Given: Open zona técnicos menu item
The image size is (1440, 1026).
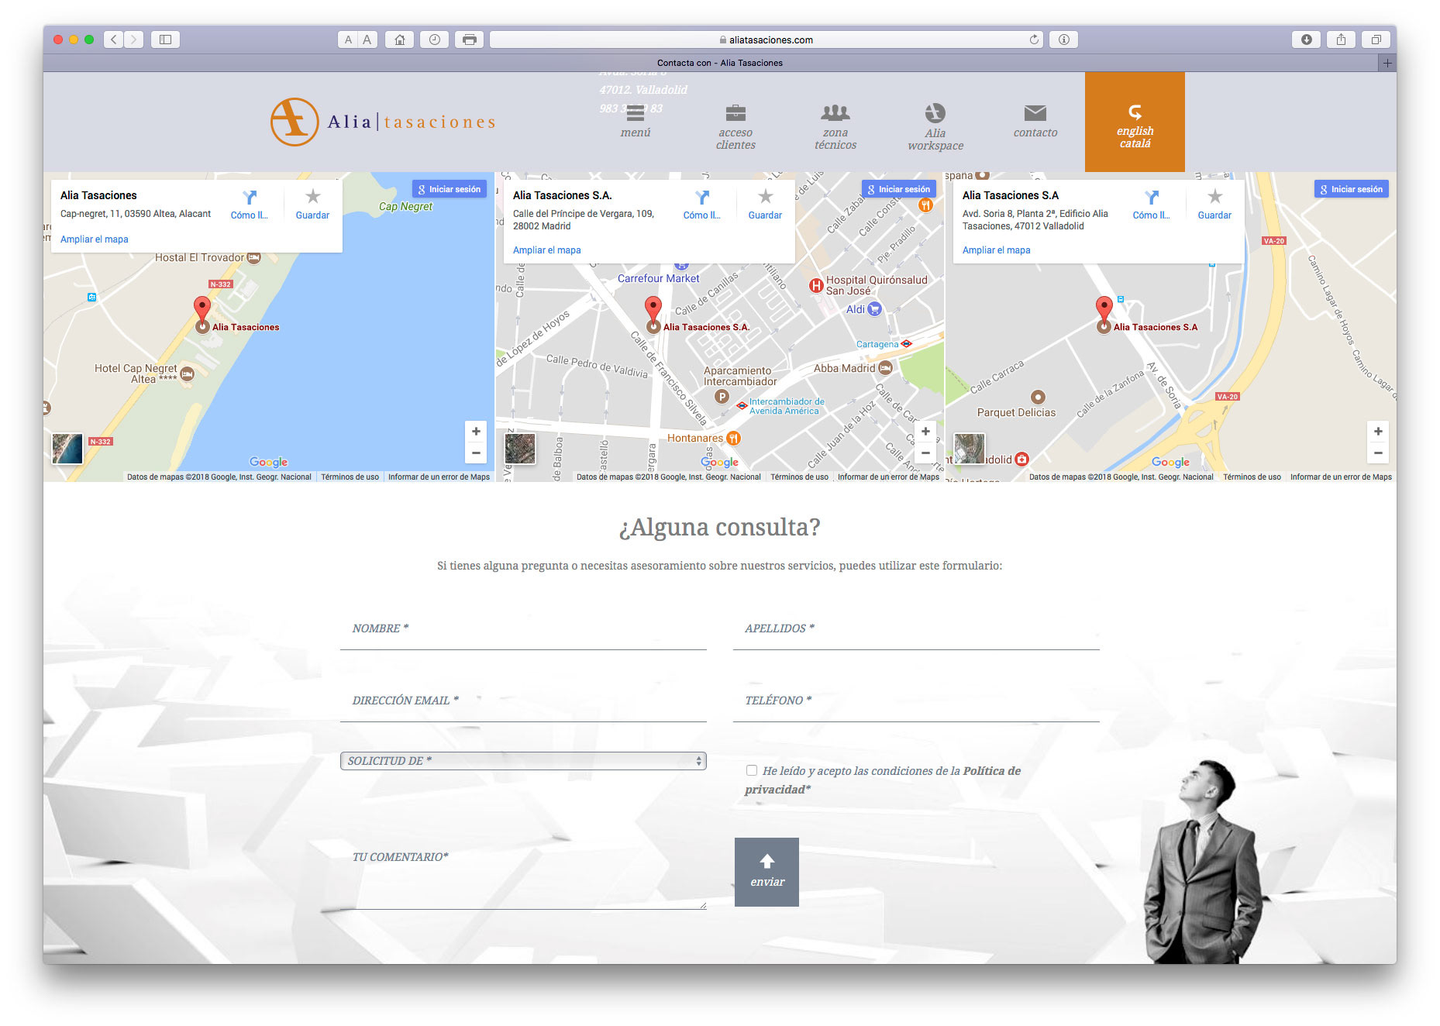Looking at the screenshot, I should 835,127.
